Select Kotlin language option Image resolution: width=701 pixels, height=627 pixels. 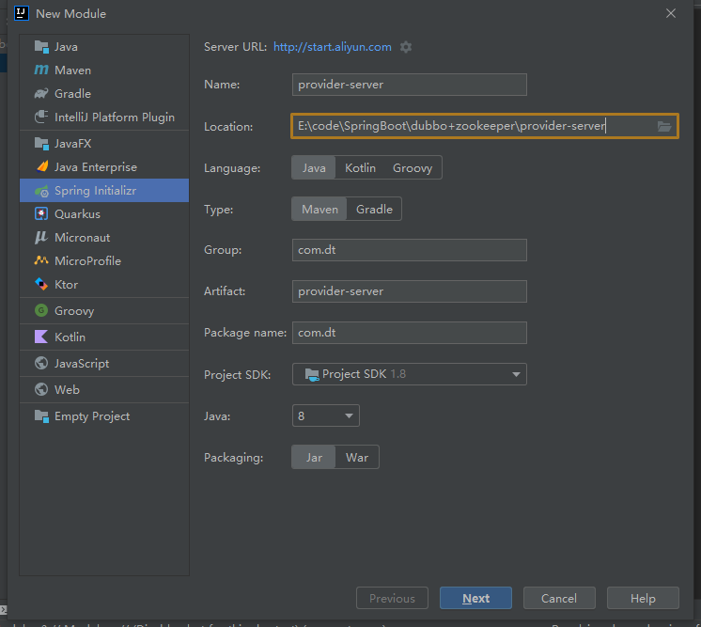coord(360,167)
